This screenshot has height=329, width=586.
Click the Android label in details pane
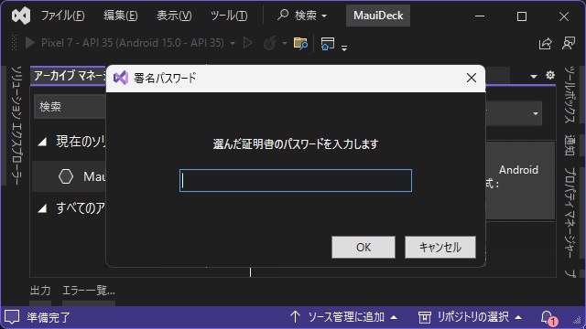pyautogui.click(x=519, y=170)
